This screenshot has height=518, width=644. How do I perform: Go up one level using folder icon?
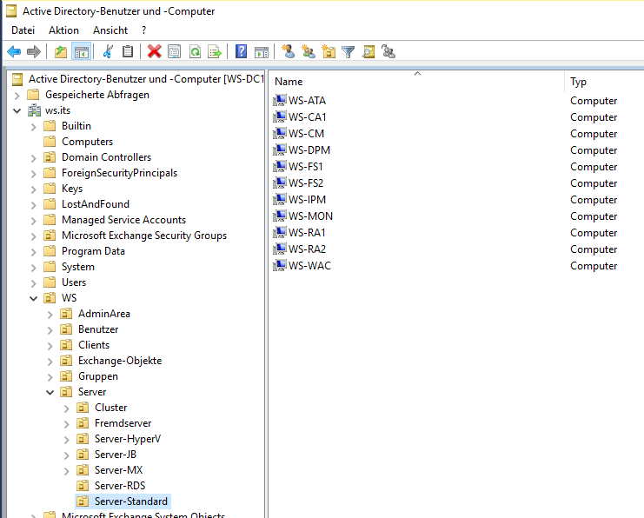(x=61, y=52)
